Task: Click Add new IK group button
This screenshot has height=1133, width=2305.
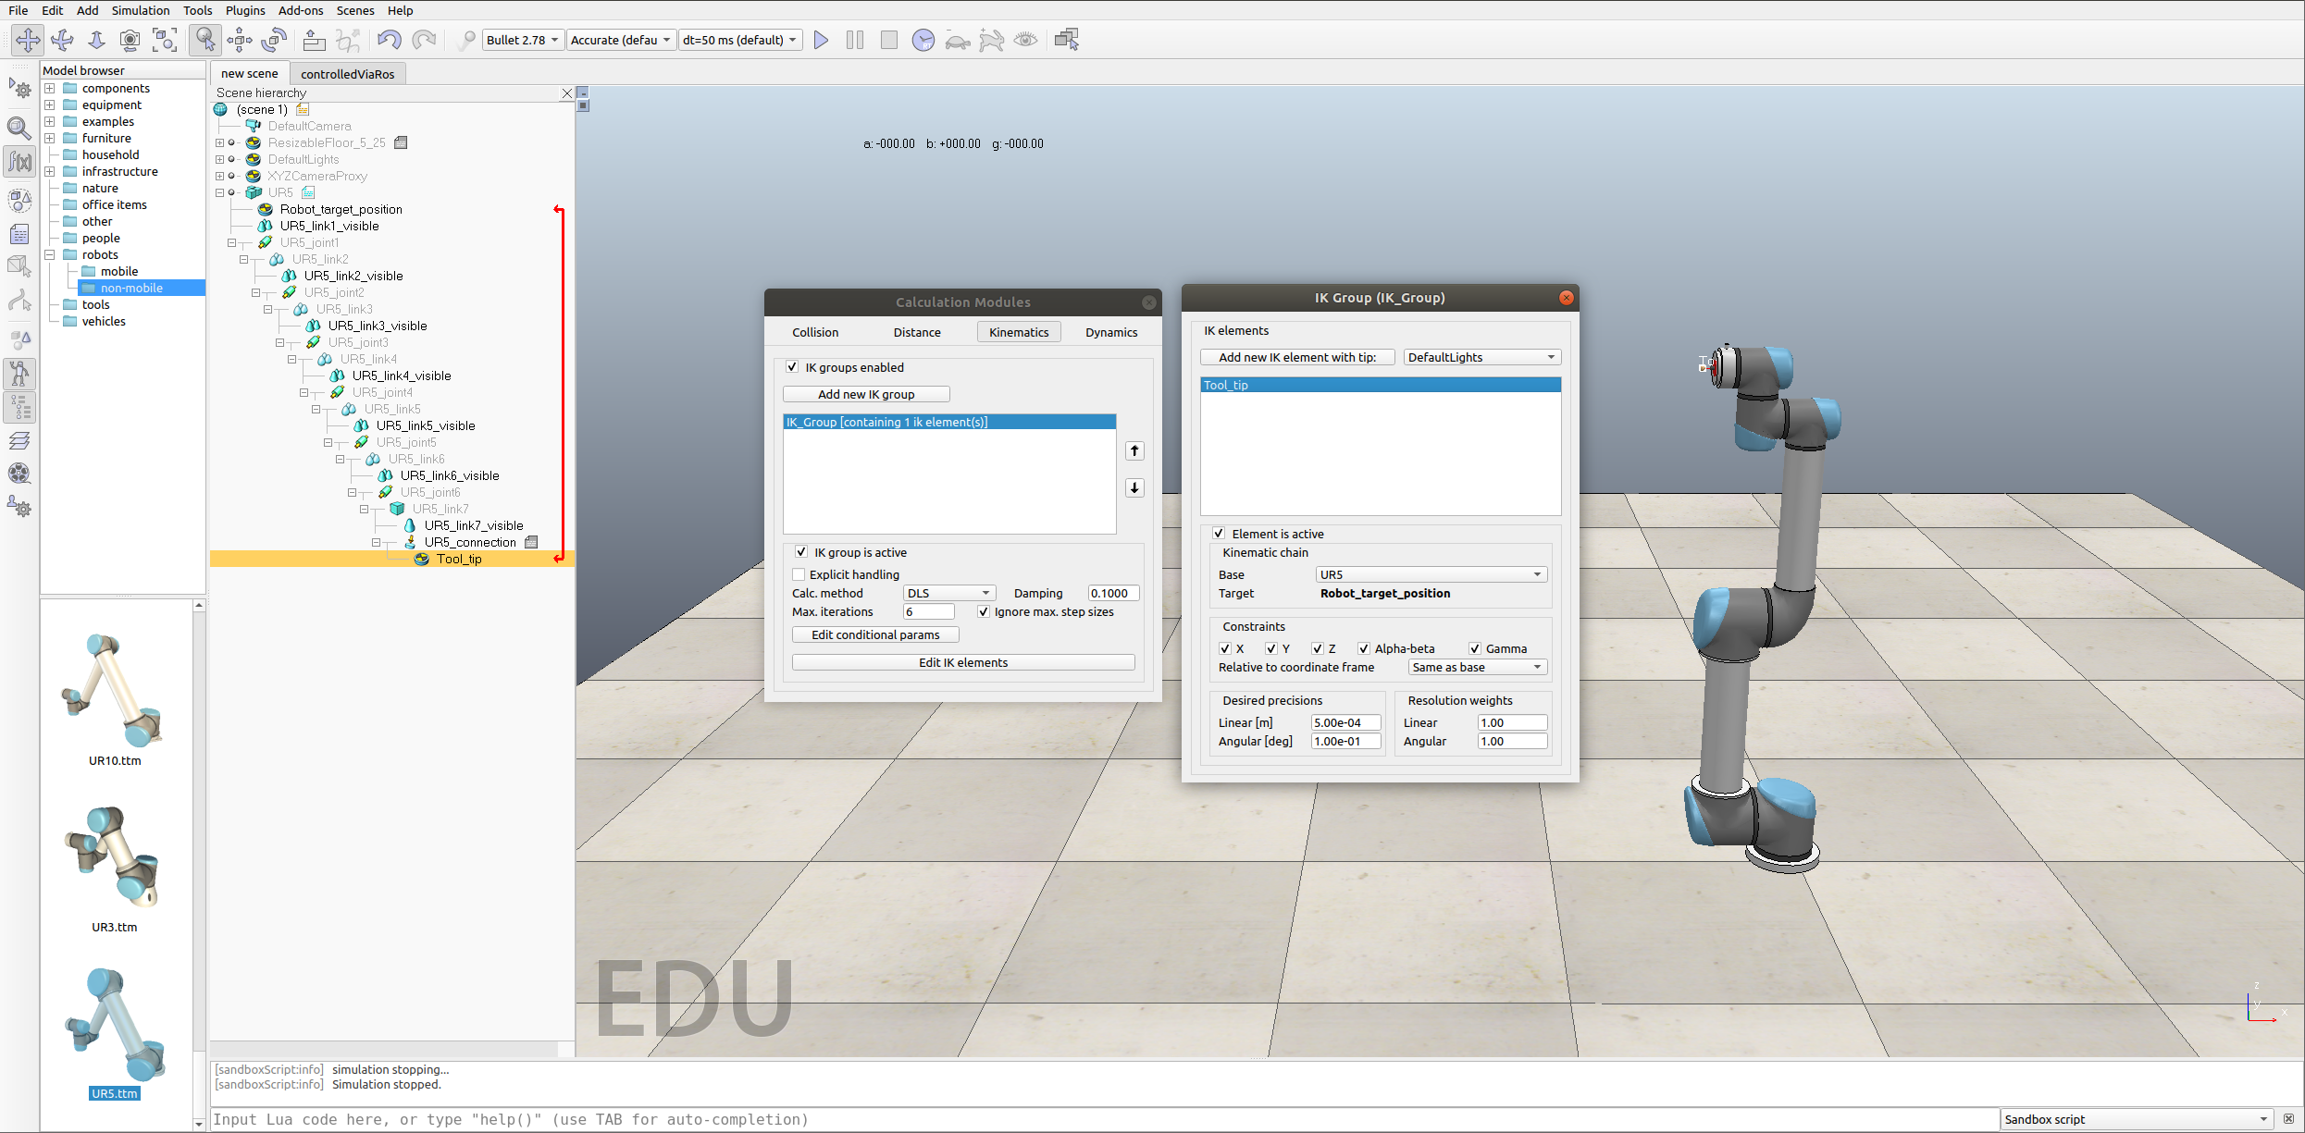Action: point(865,394)
